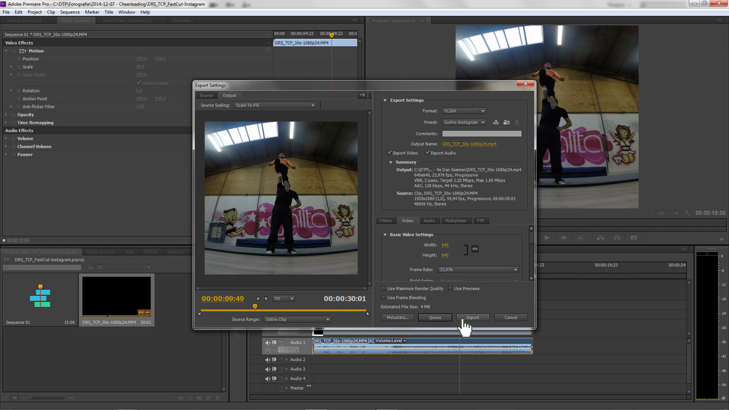Uncheck the Export Audio checkbox
Screen dimensions: 729x410
pyautogui.click(x=428, y=153)
